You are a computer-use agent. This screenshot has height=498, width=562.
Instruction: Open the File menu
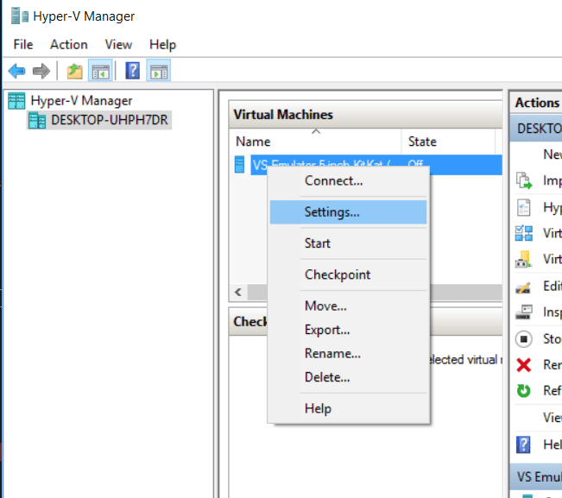point(23,44)
